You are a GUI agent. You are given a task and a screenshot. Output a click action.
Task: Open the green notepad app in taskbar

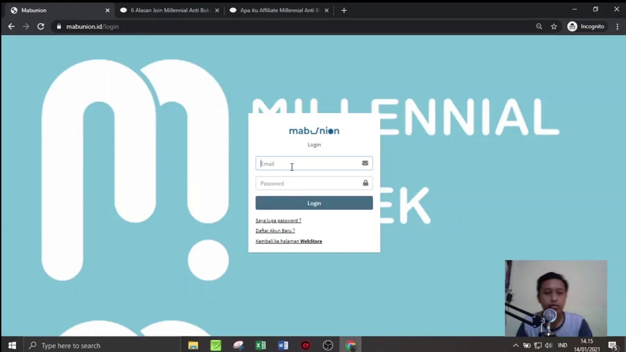pyautogui.click(x=216, y=346)
